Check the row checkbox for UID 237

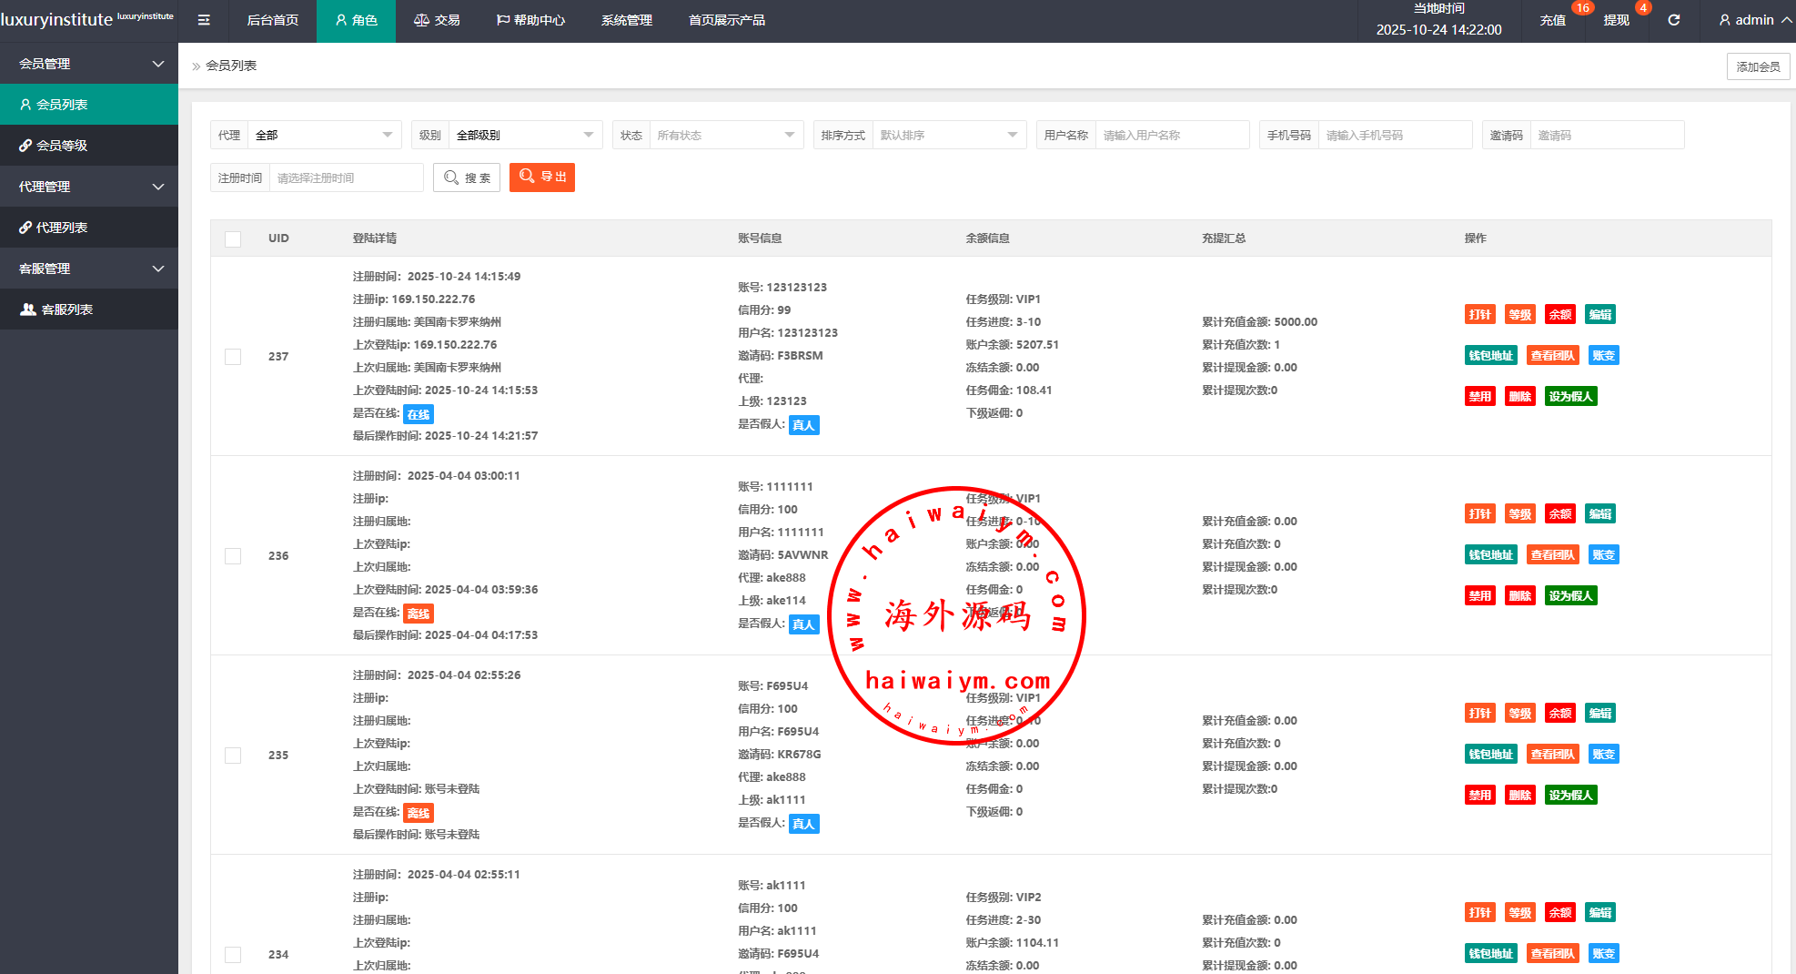pyautogui.click(x=233, y=357)
